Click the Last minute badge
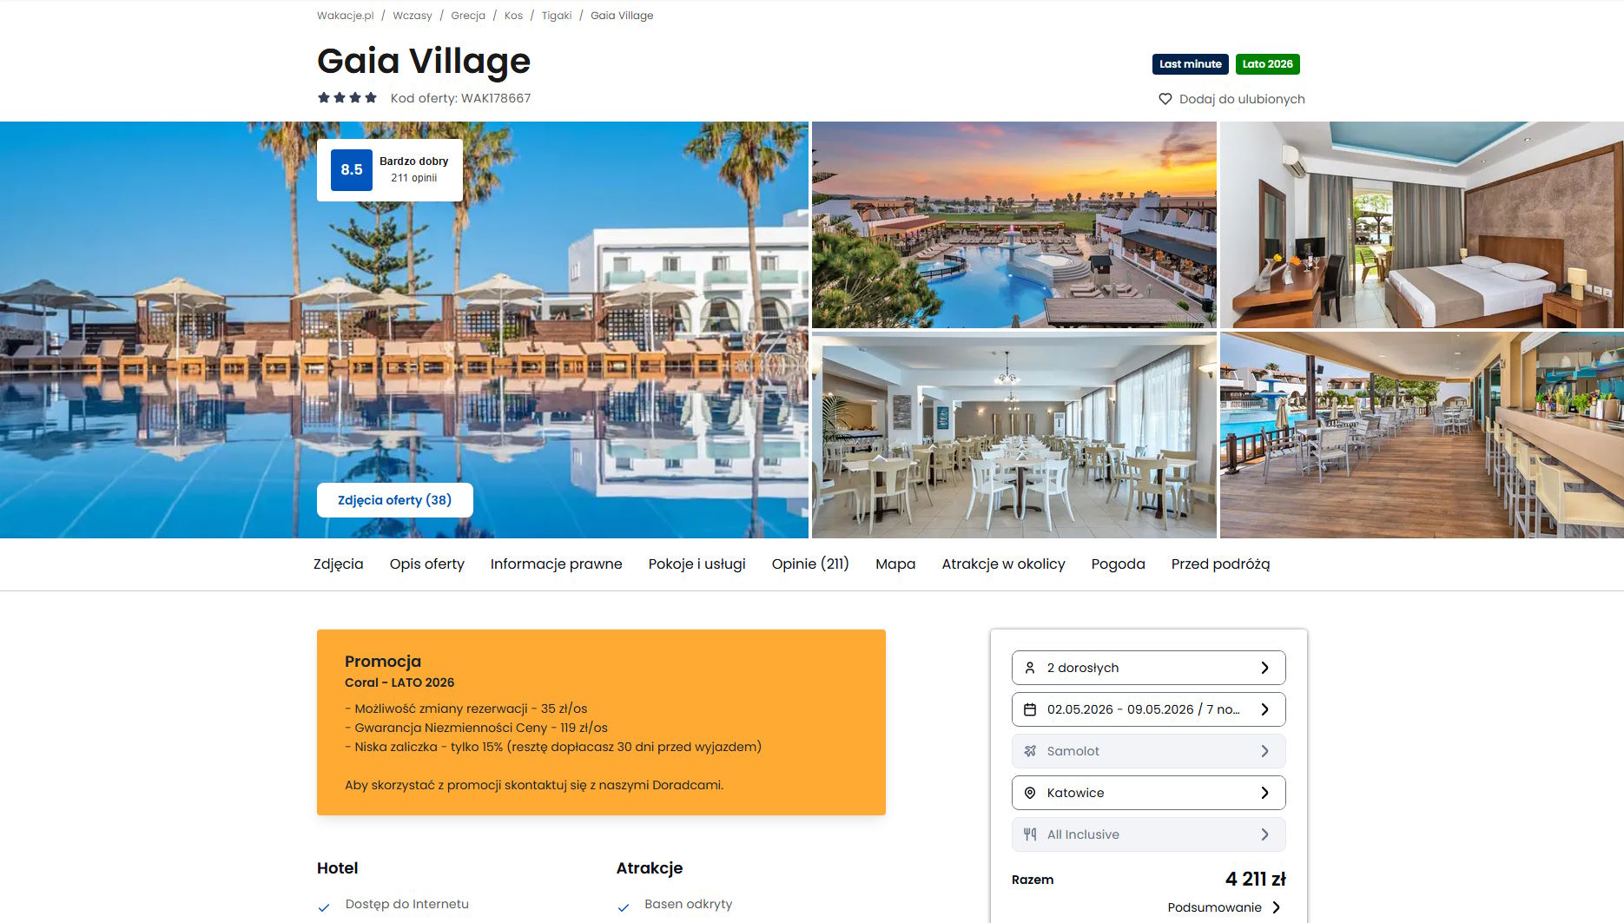The height and width of the screenshot is (923, 1624). (1191, 64)
